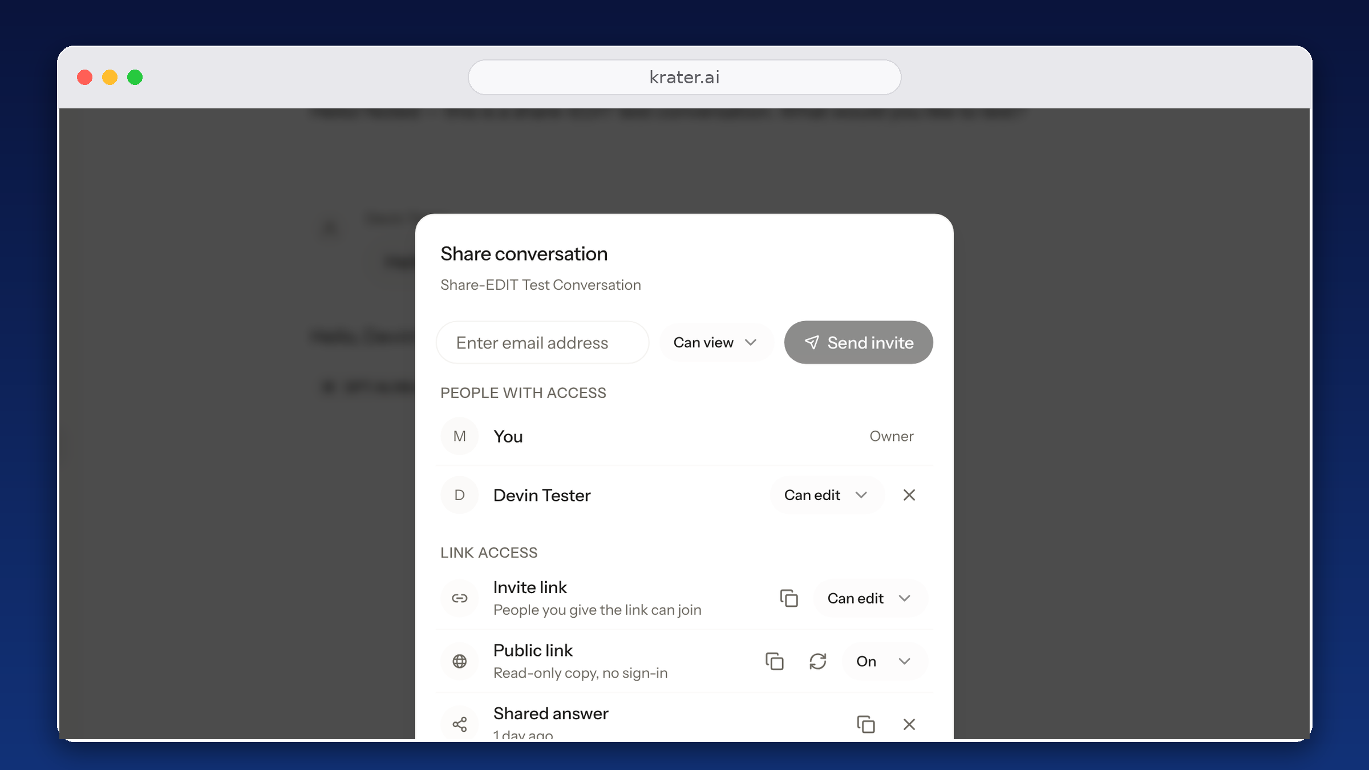Click the Share-EDIT Test Conversation subtitle
This screenshot has width=1369, height=770.
(x=541, y=285)
